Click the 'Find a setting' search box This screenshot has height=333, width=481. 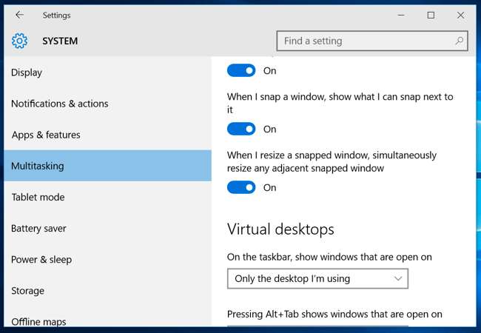click(x=366, y=41)
